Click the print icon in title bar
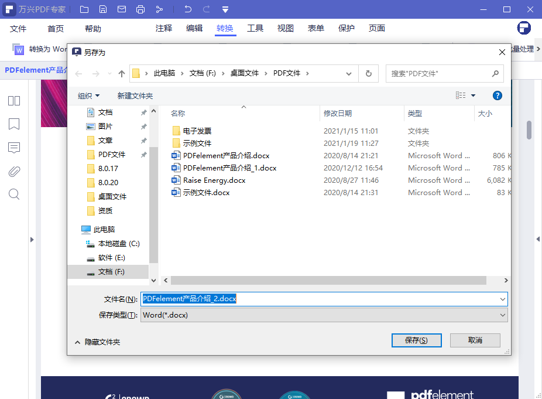Image resolution: width=542 pixels, height=399 pixels. coord(140,9)
